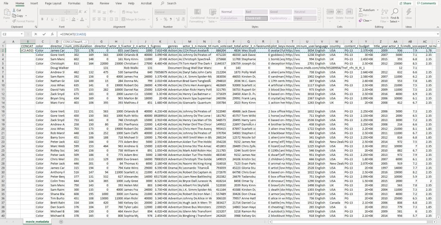Expand the Fill dropdown in Editing group
Image resolution: width=441 pixels, height=225 pixels.
[x=368, y=15]
